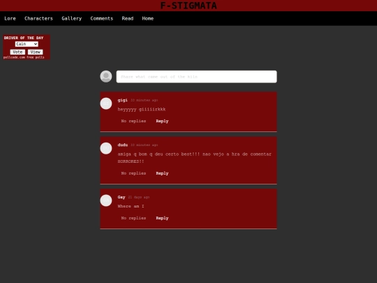Click 'No replies' under Gay's comment
The image size is (377, 283).
pos(133,218)
